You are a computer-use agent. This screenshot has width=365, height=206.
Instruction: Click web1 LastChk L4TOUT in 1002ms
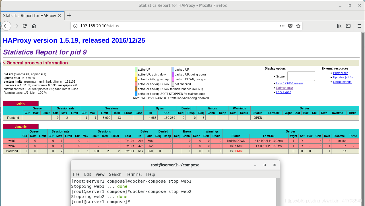pos(269,141)
